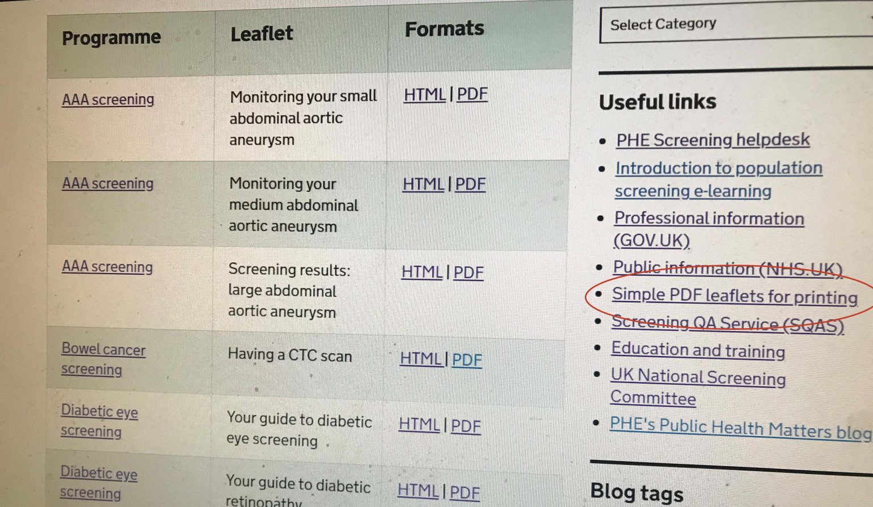873x507 pixels.
Task: Open PDF for medium abdominal aortic aneurysm leaflet
Action: pos(470,185)
